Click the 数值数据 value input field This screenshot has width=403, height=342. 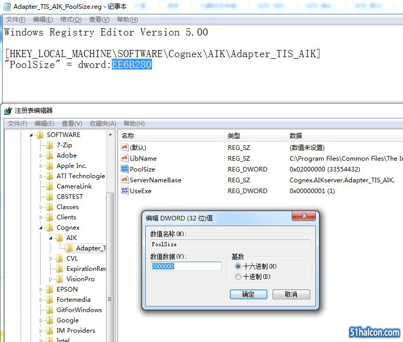pos(186,266)
